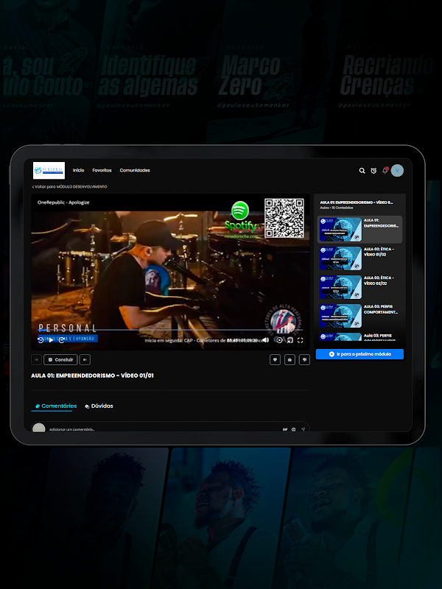Toggle picture-in-picture cast icon
This screenshot has width=442, height=589.
pos(290,340)
